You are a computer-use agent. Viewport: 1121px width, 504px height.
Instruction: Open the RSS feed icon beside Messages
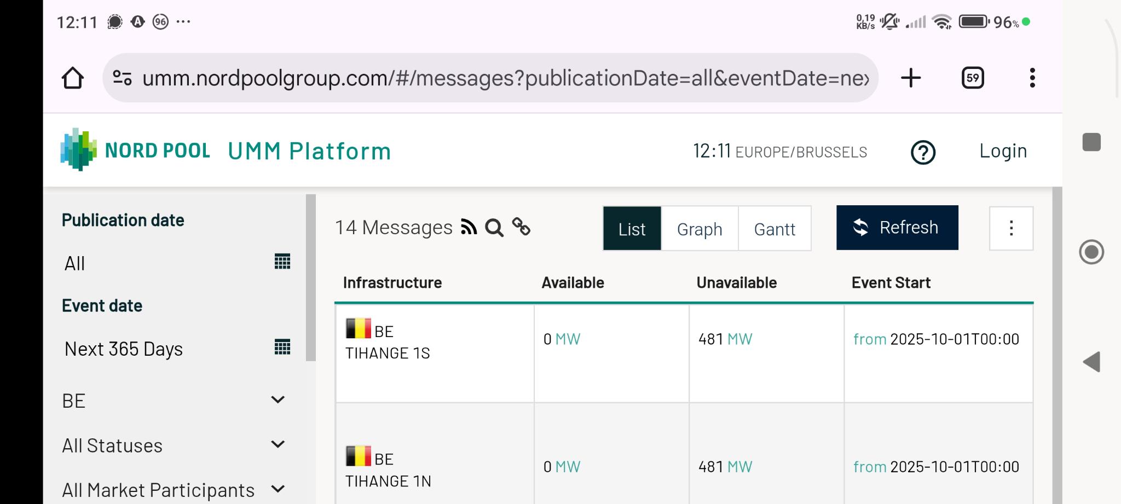(x=469, y=227)
